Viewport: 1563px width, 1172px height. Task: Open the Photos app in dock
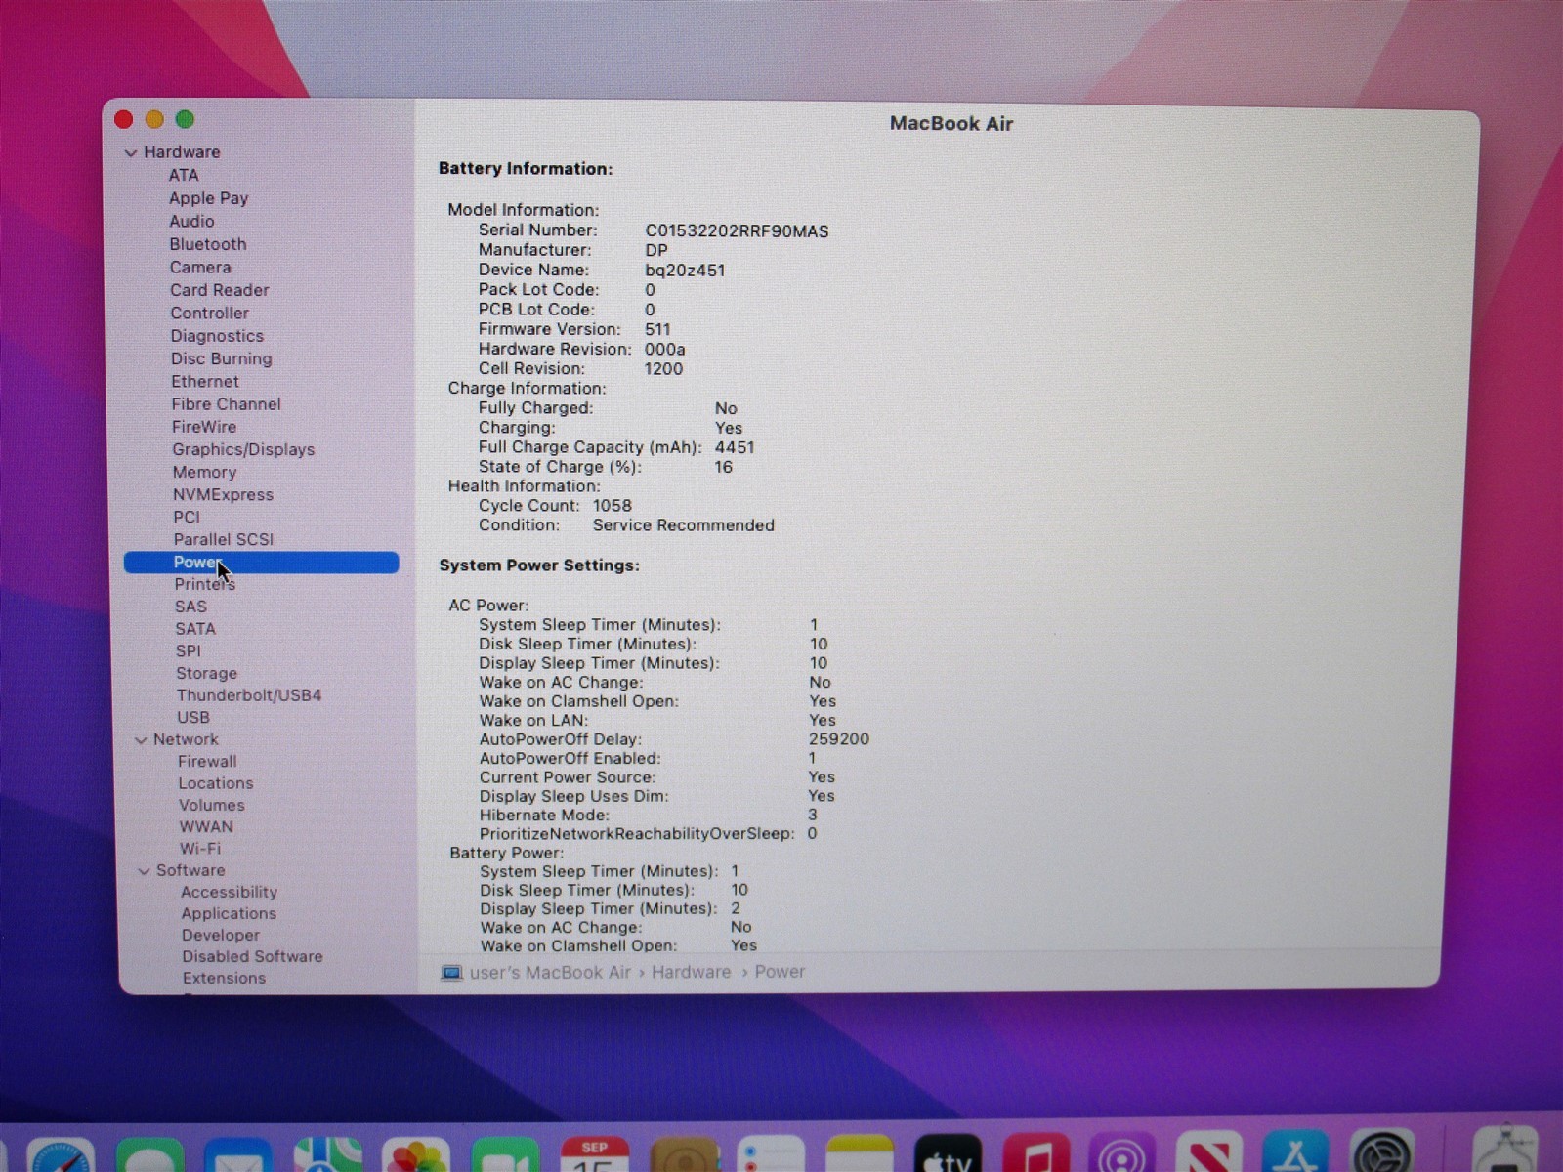tap(416, 1157)
